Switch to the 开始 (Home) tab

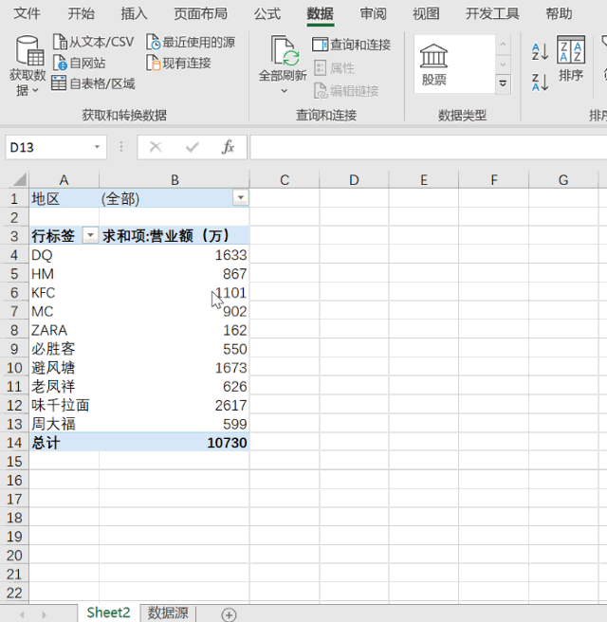81,13
